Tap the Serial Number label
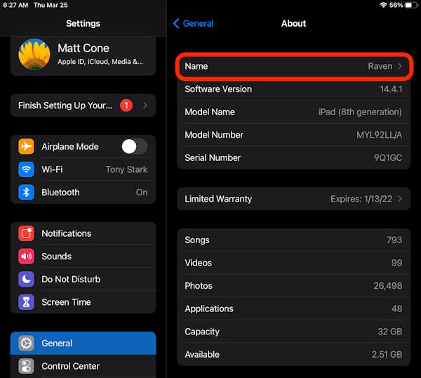This screenshot has height=378, width=421. click(213, 158)
